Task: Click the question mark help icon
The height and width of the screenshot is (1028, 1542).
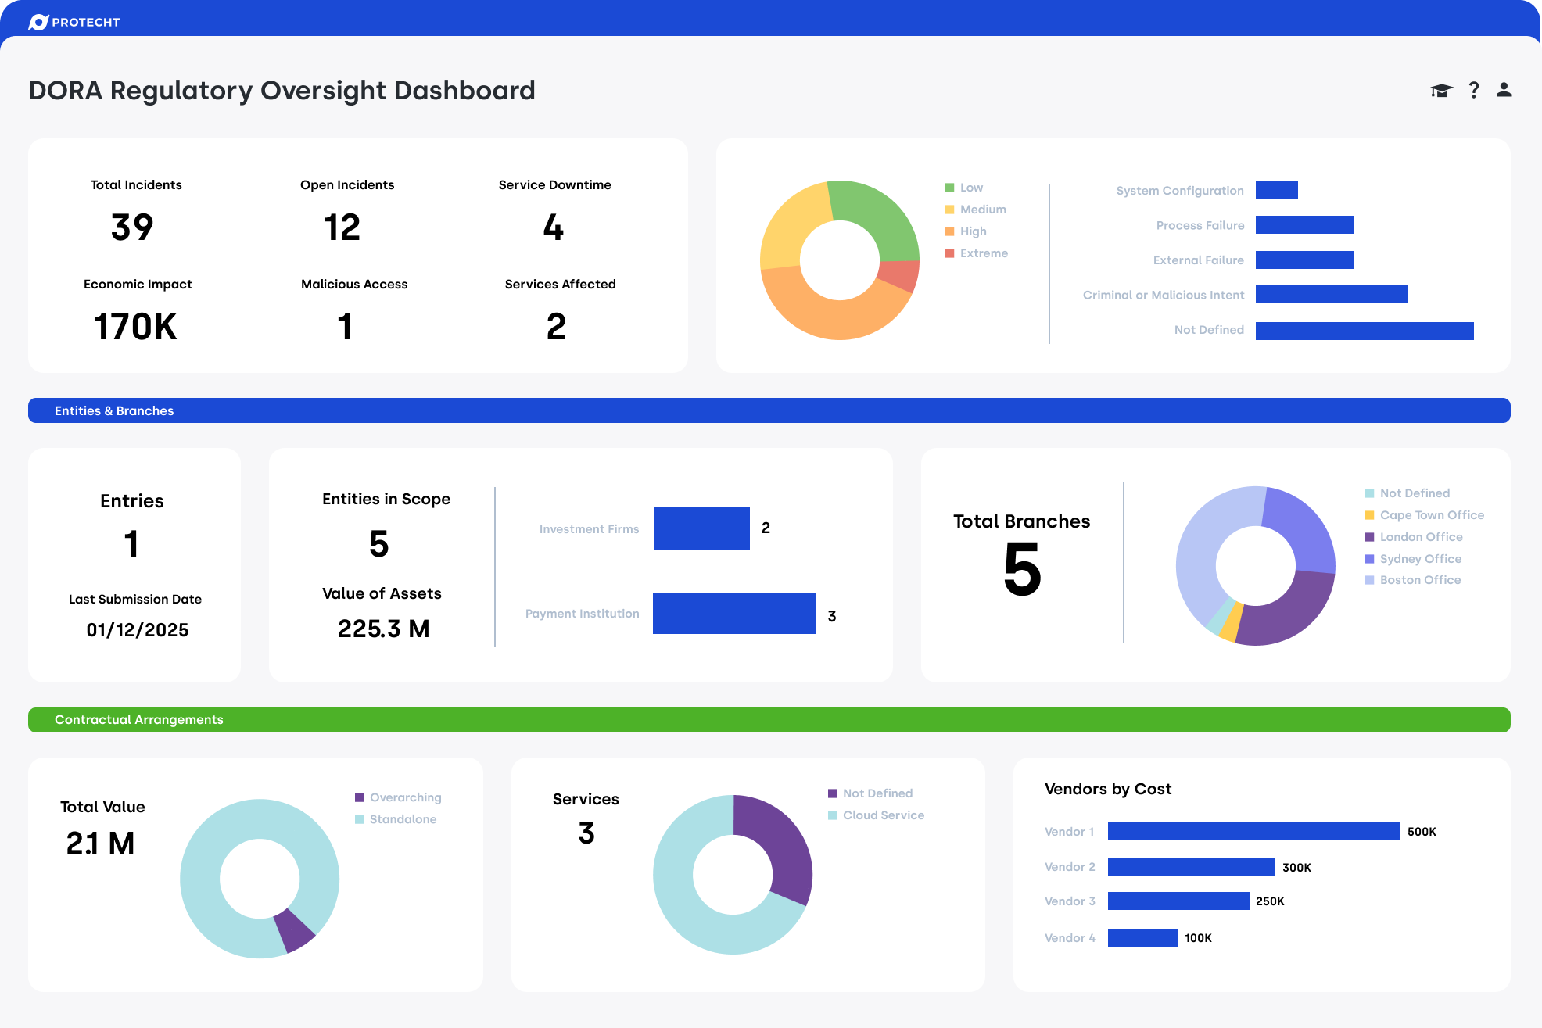Action: point(1474,91)
